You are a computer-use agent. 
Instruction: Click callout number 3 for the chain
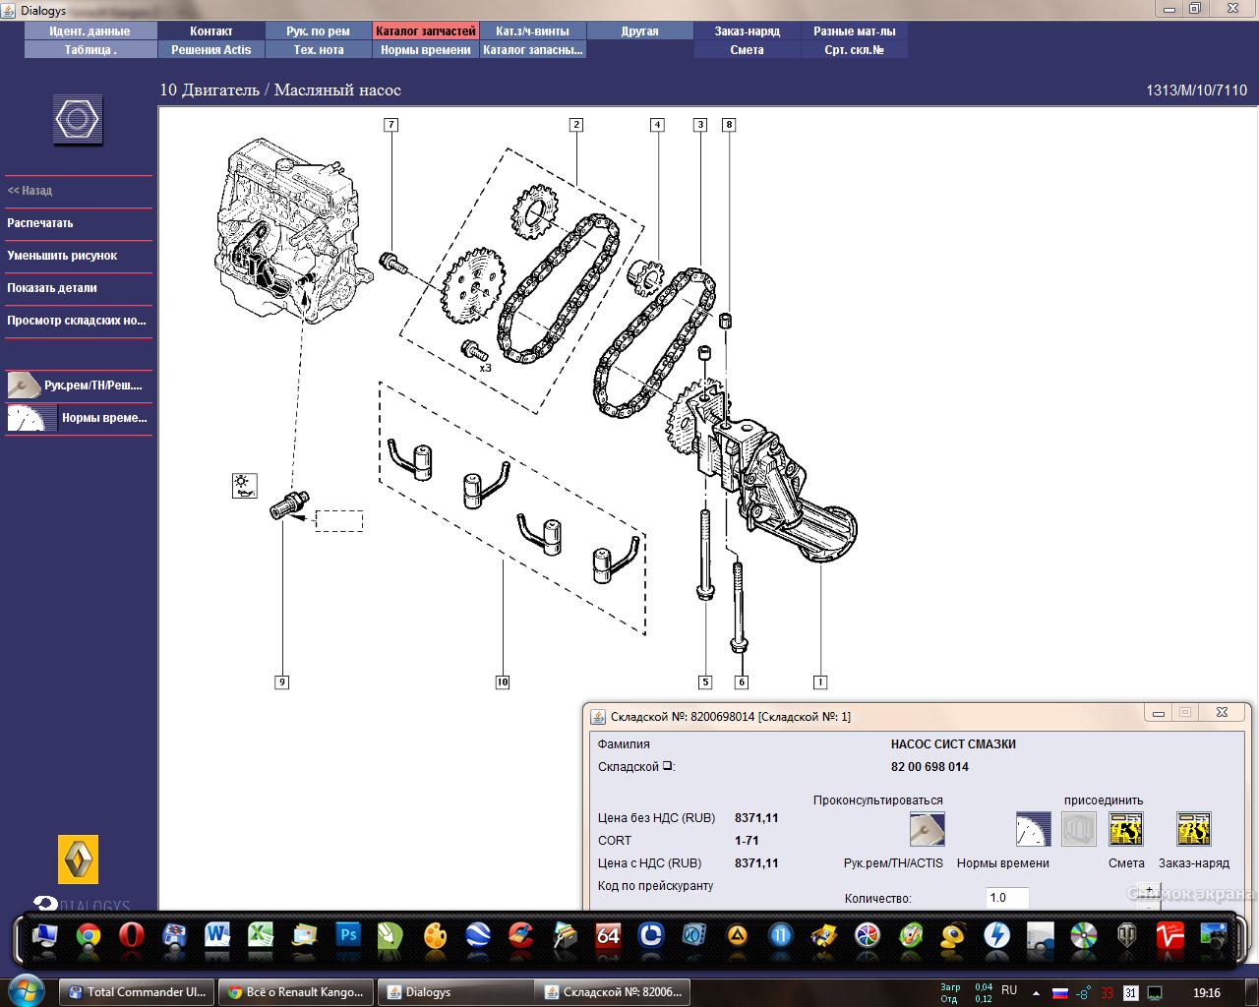click(x=700, y=125)
